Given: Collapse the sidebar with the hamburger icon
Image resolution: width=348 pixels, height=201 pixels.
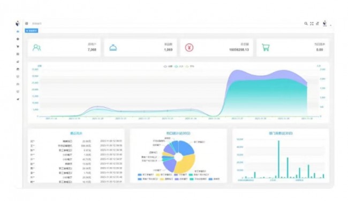Looking at the screenshot, I should click(x=26, y=24).
